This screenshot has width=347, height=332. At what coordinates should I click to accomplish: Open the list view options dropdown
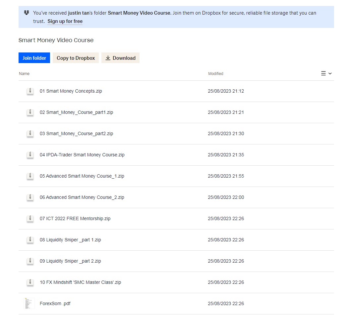[326, 73]
